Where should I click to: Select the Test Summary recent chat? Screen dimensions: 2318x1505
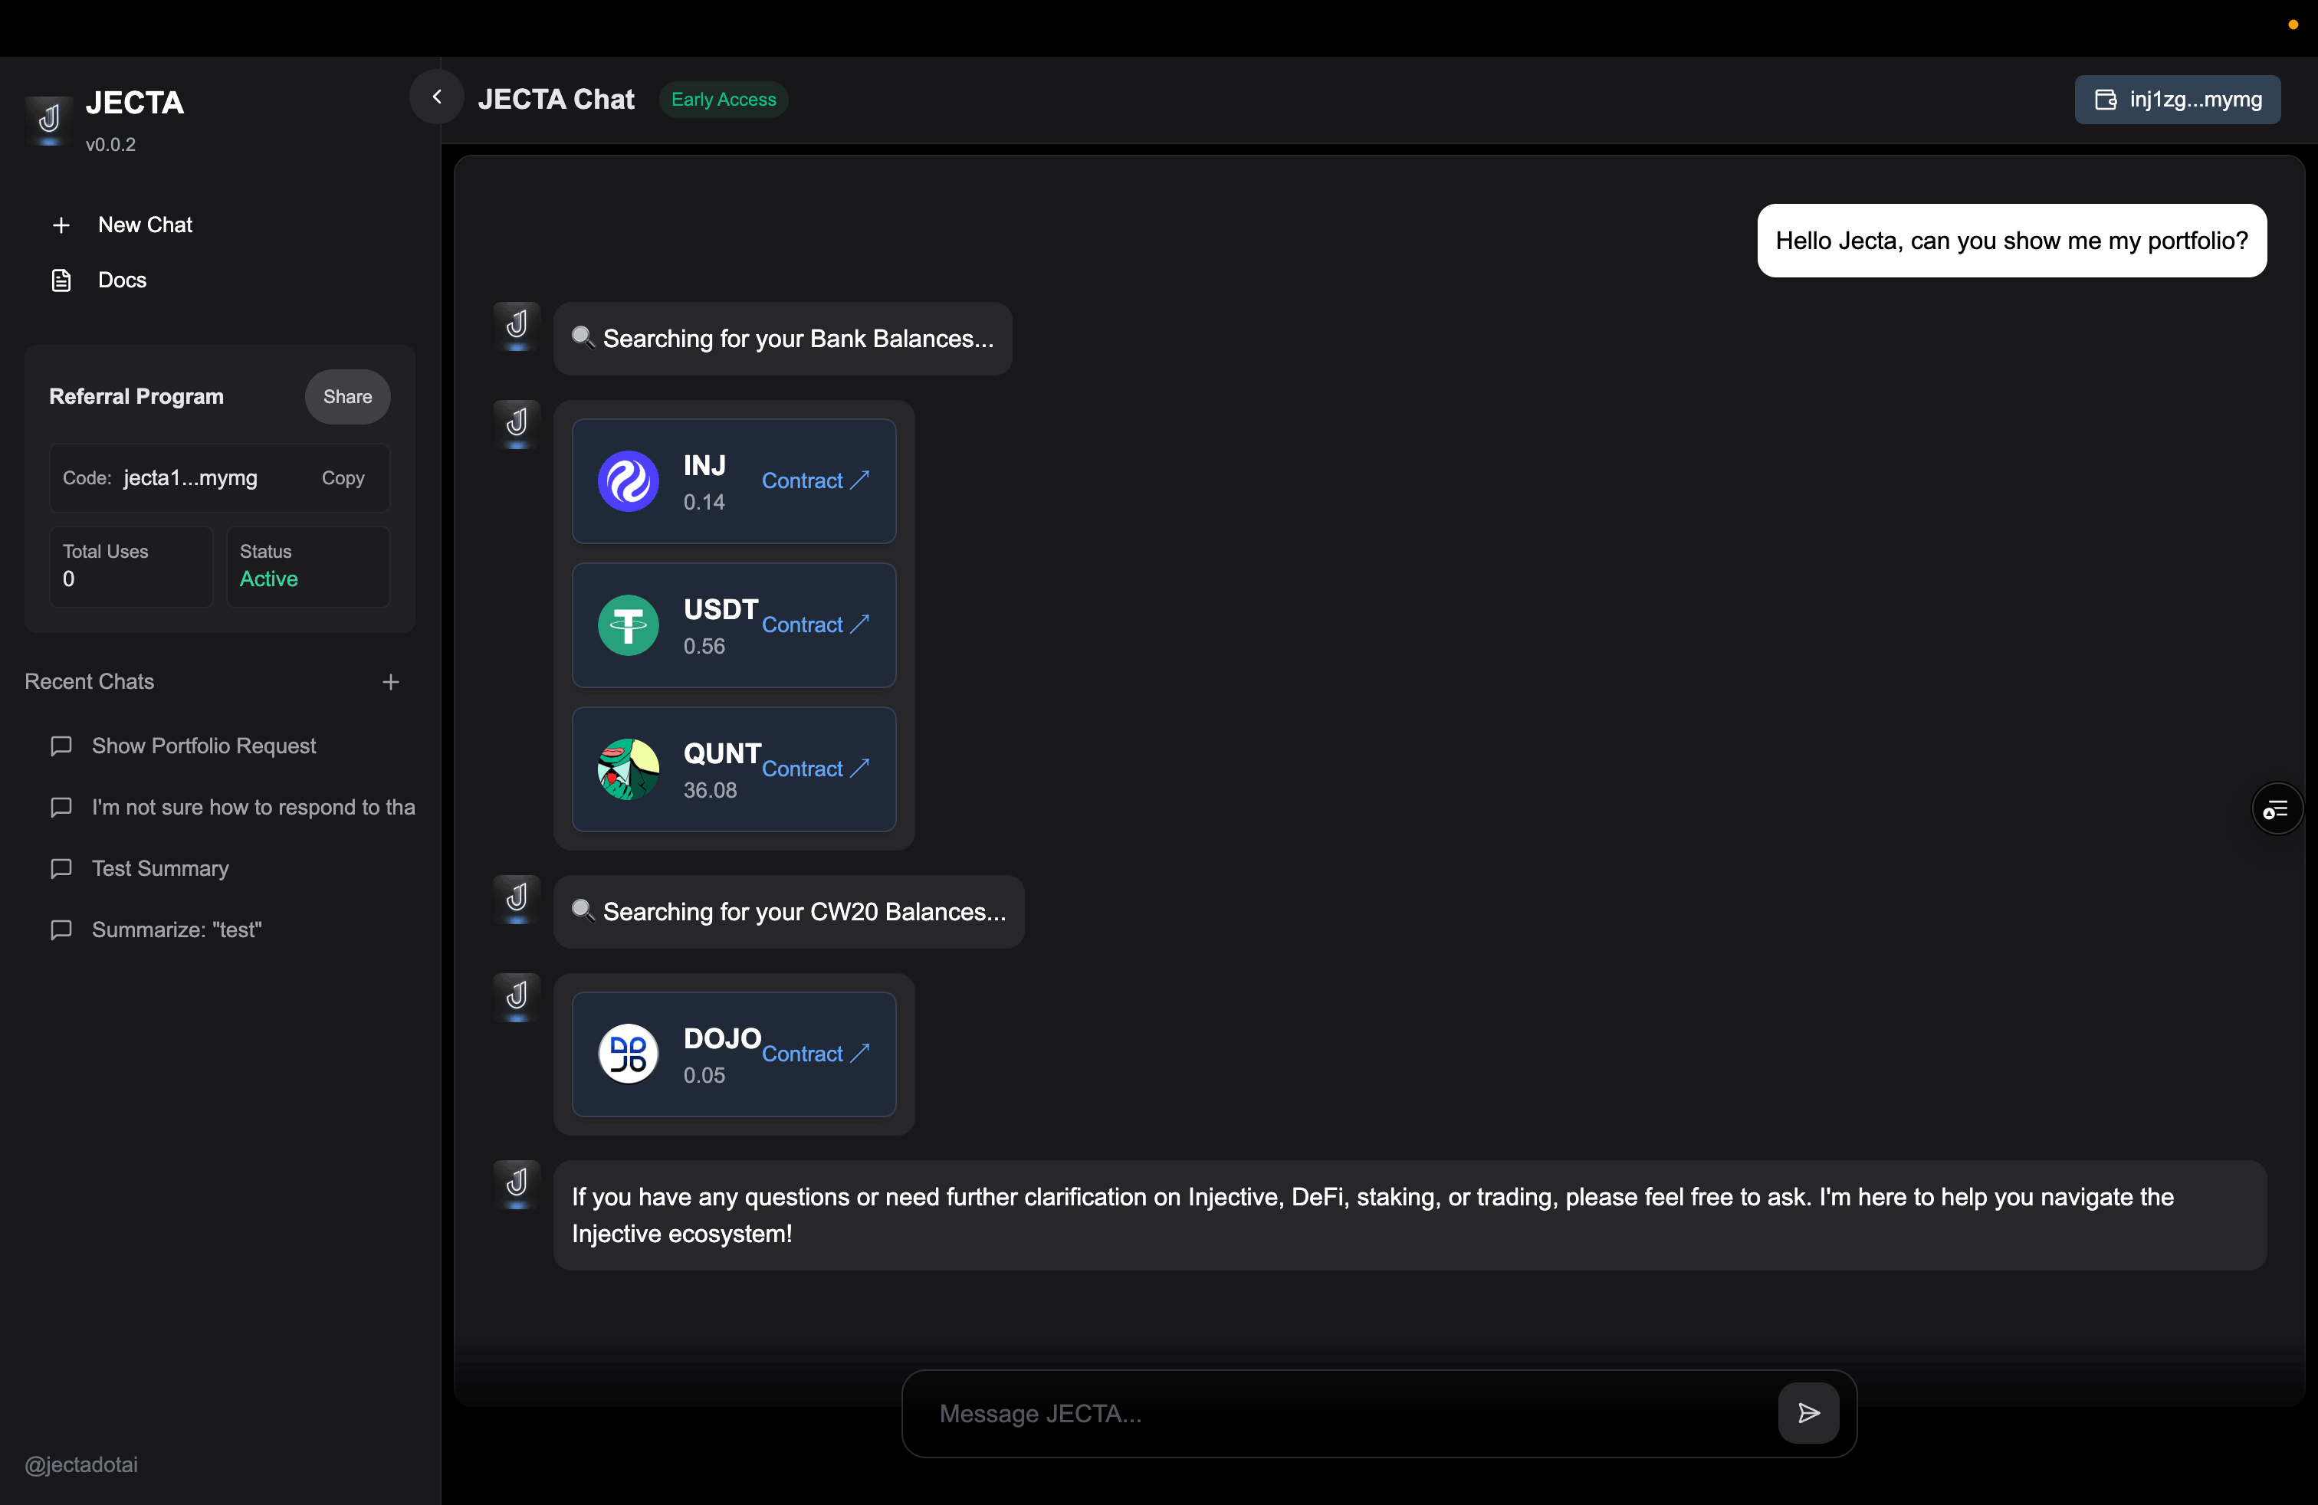point(159,867)
